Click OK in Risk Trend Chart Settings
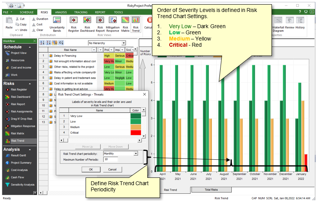The height and width of the screenshot is (201, 317). (x=91, y=169)
